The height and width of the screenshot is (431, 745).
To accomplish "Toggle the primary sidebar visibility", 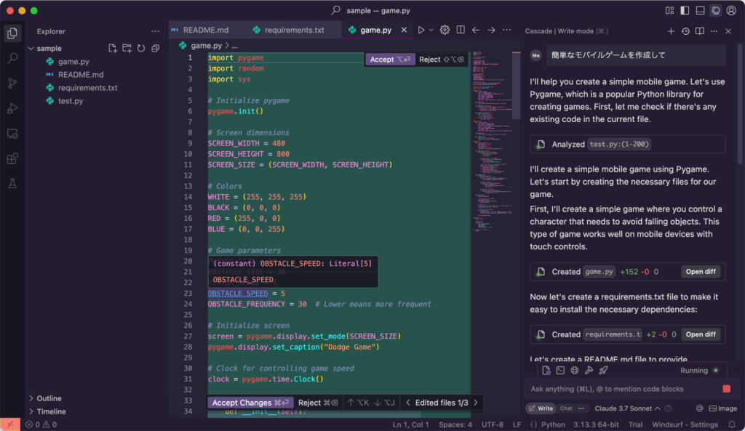I will [685, 10].
